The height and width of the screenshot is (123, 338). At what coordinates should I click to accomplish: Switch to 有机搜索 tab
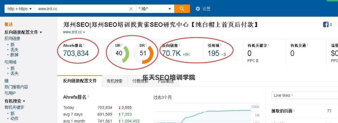point(115,81)
